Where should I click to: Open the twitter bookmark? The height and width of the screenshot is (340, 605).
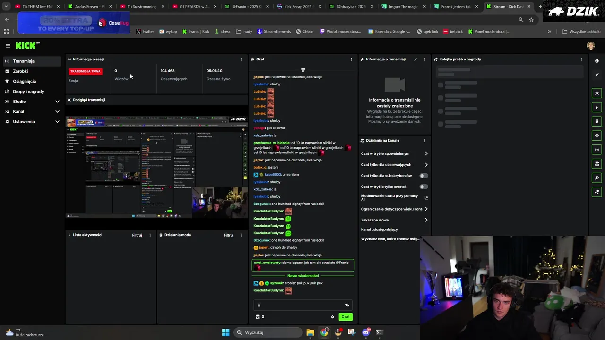[145, 32]
